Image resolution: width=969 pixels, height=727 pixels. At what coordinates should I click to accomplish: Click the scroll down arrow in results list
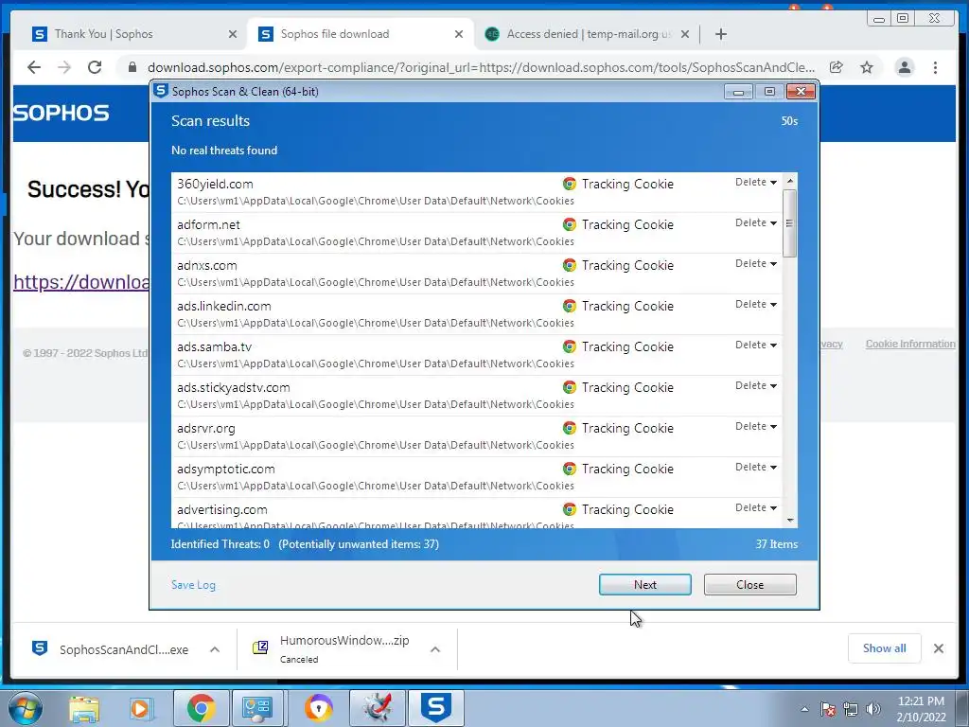(790, 521)
